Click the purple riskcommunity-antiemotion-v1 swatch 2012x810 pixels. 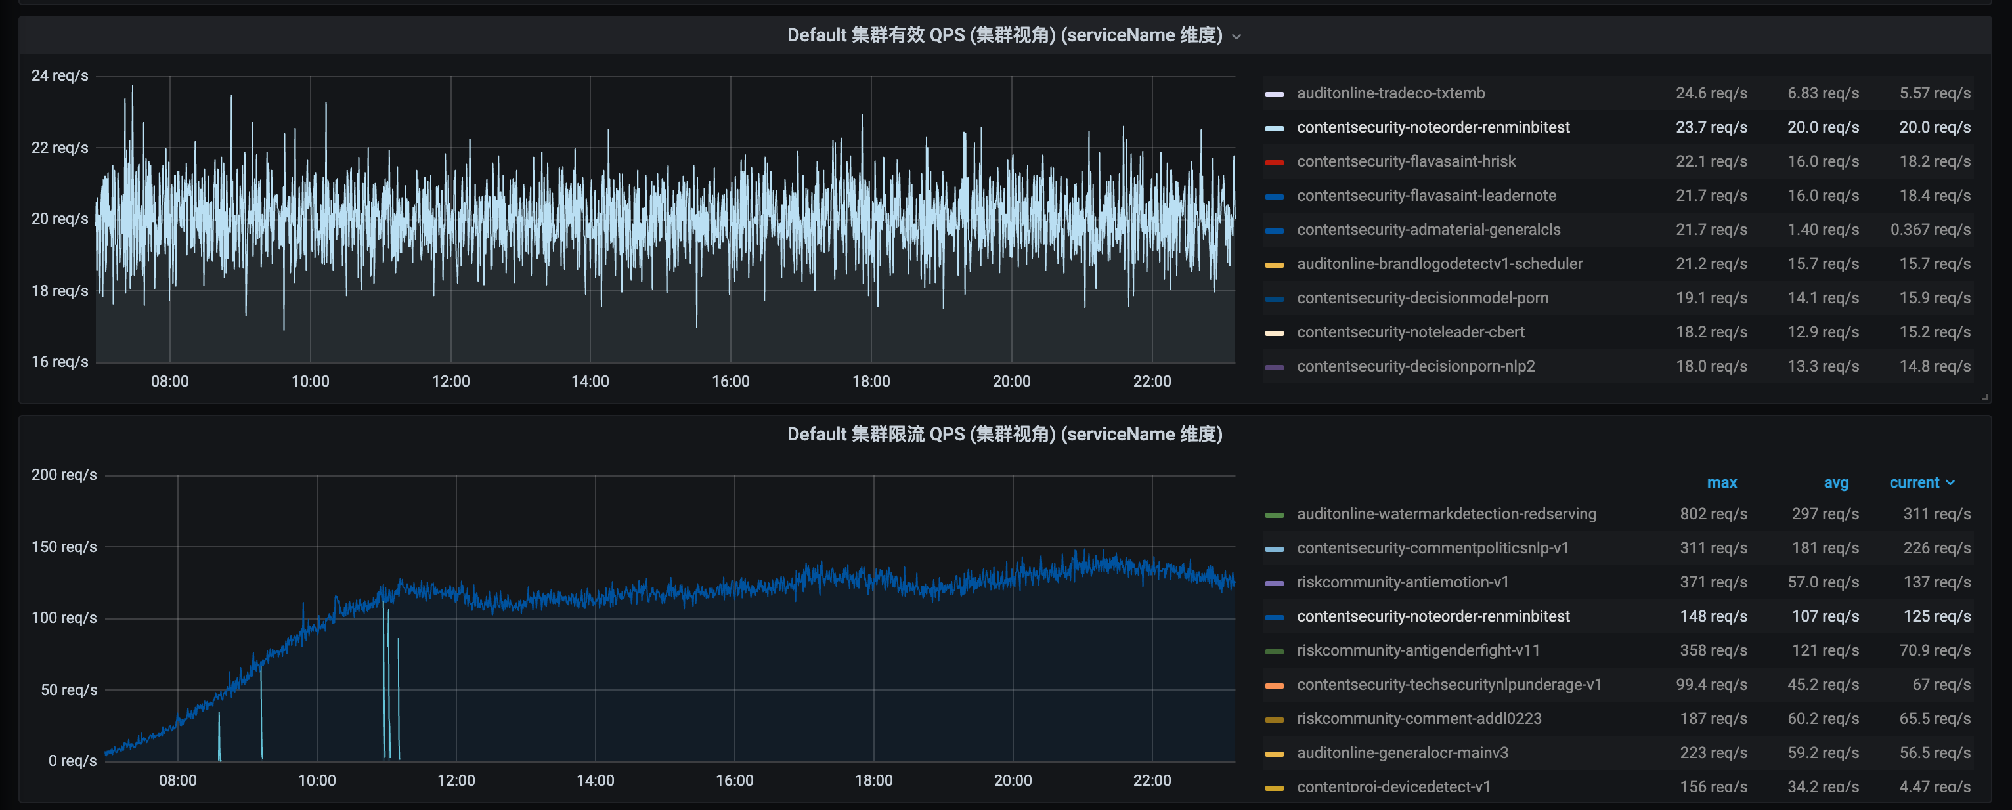coord(1274,583)
